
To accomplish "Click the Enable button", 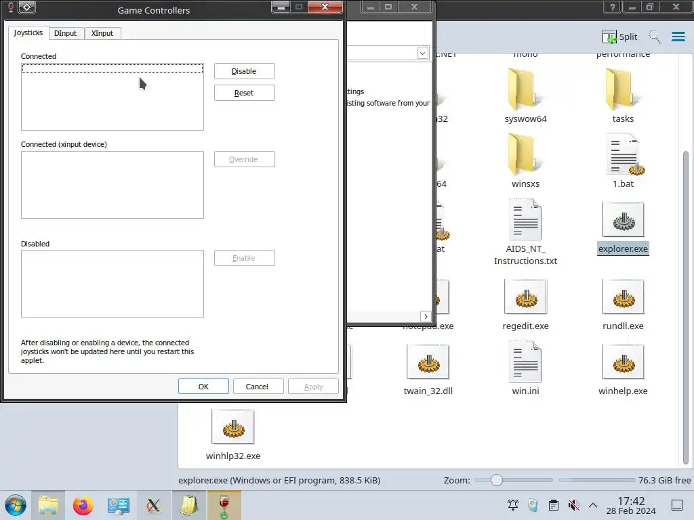I will pos(244,258).
